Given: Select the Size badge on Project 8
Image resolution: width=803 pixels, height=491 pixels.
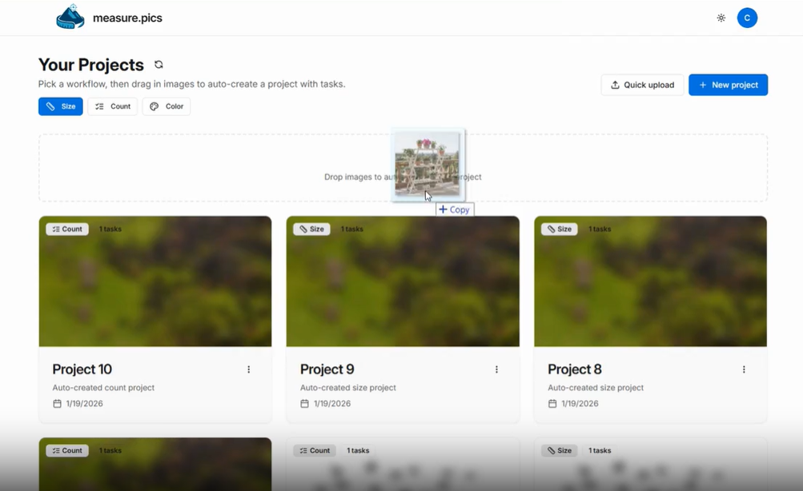Looking at the screenshot, I should coord(559,229).
